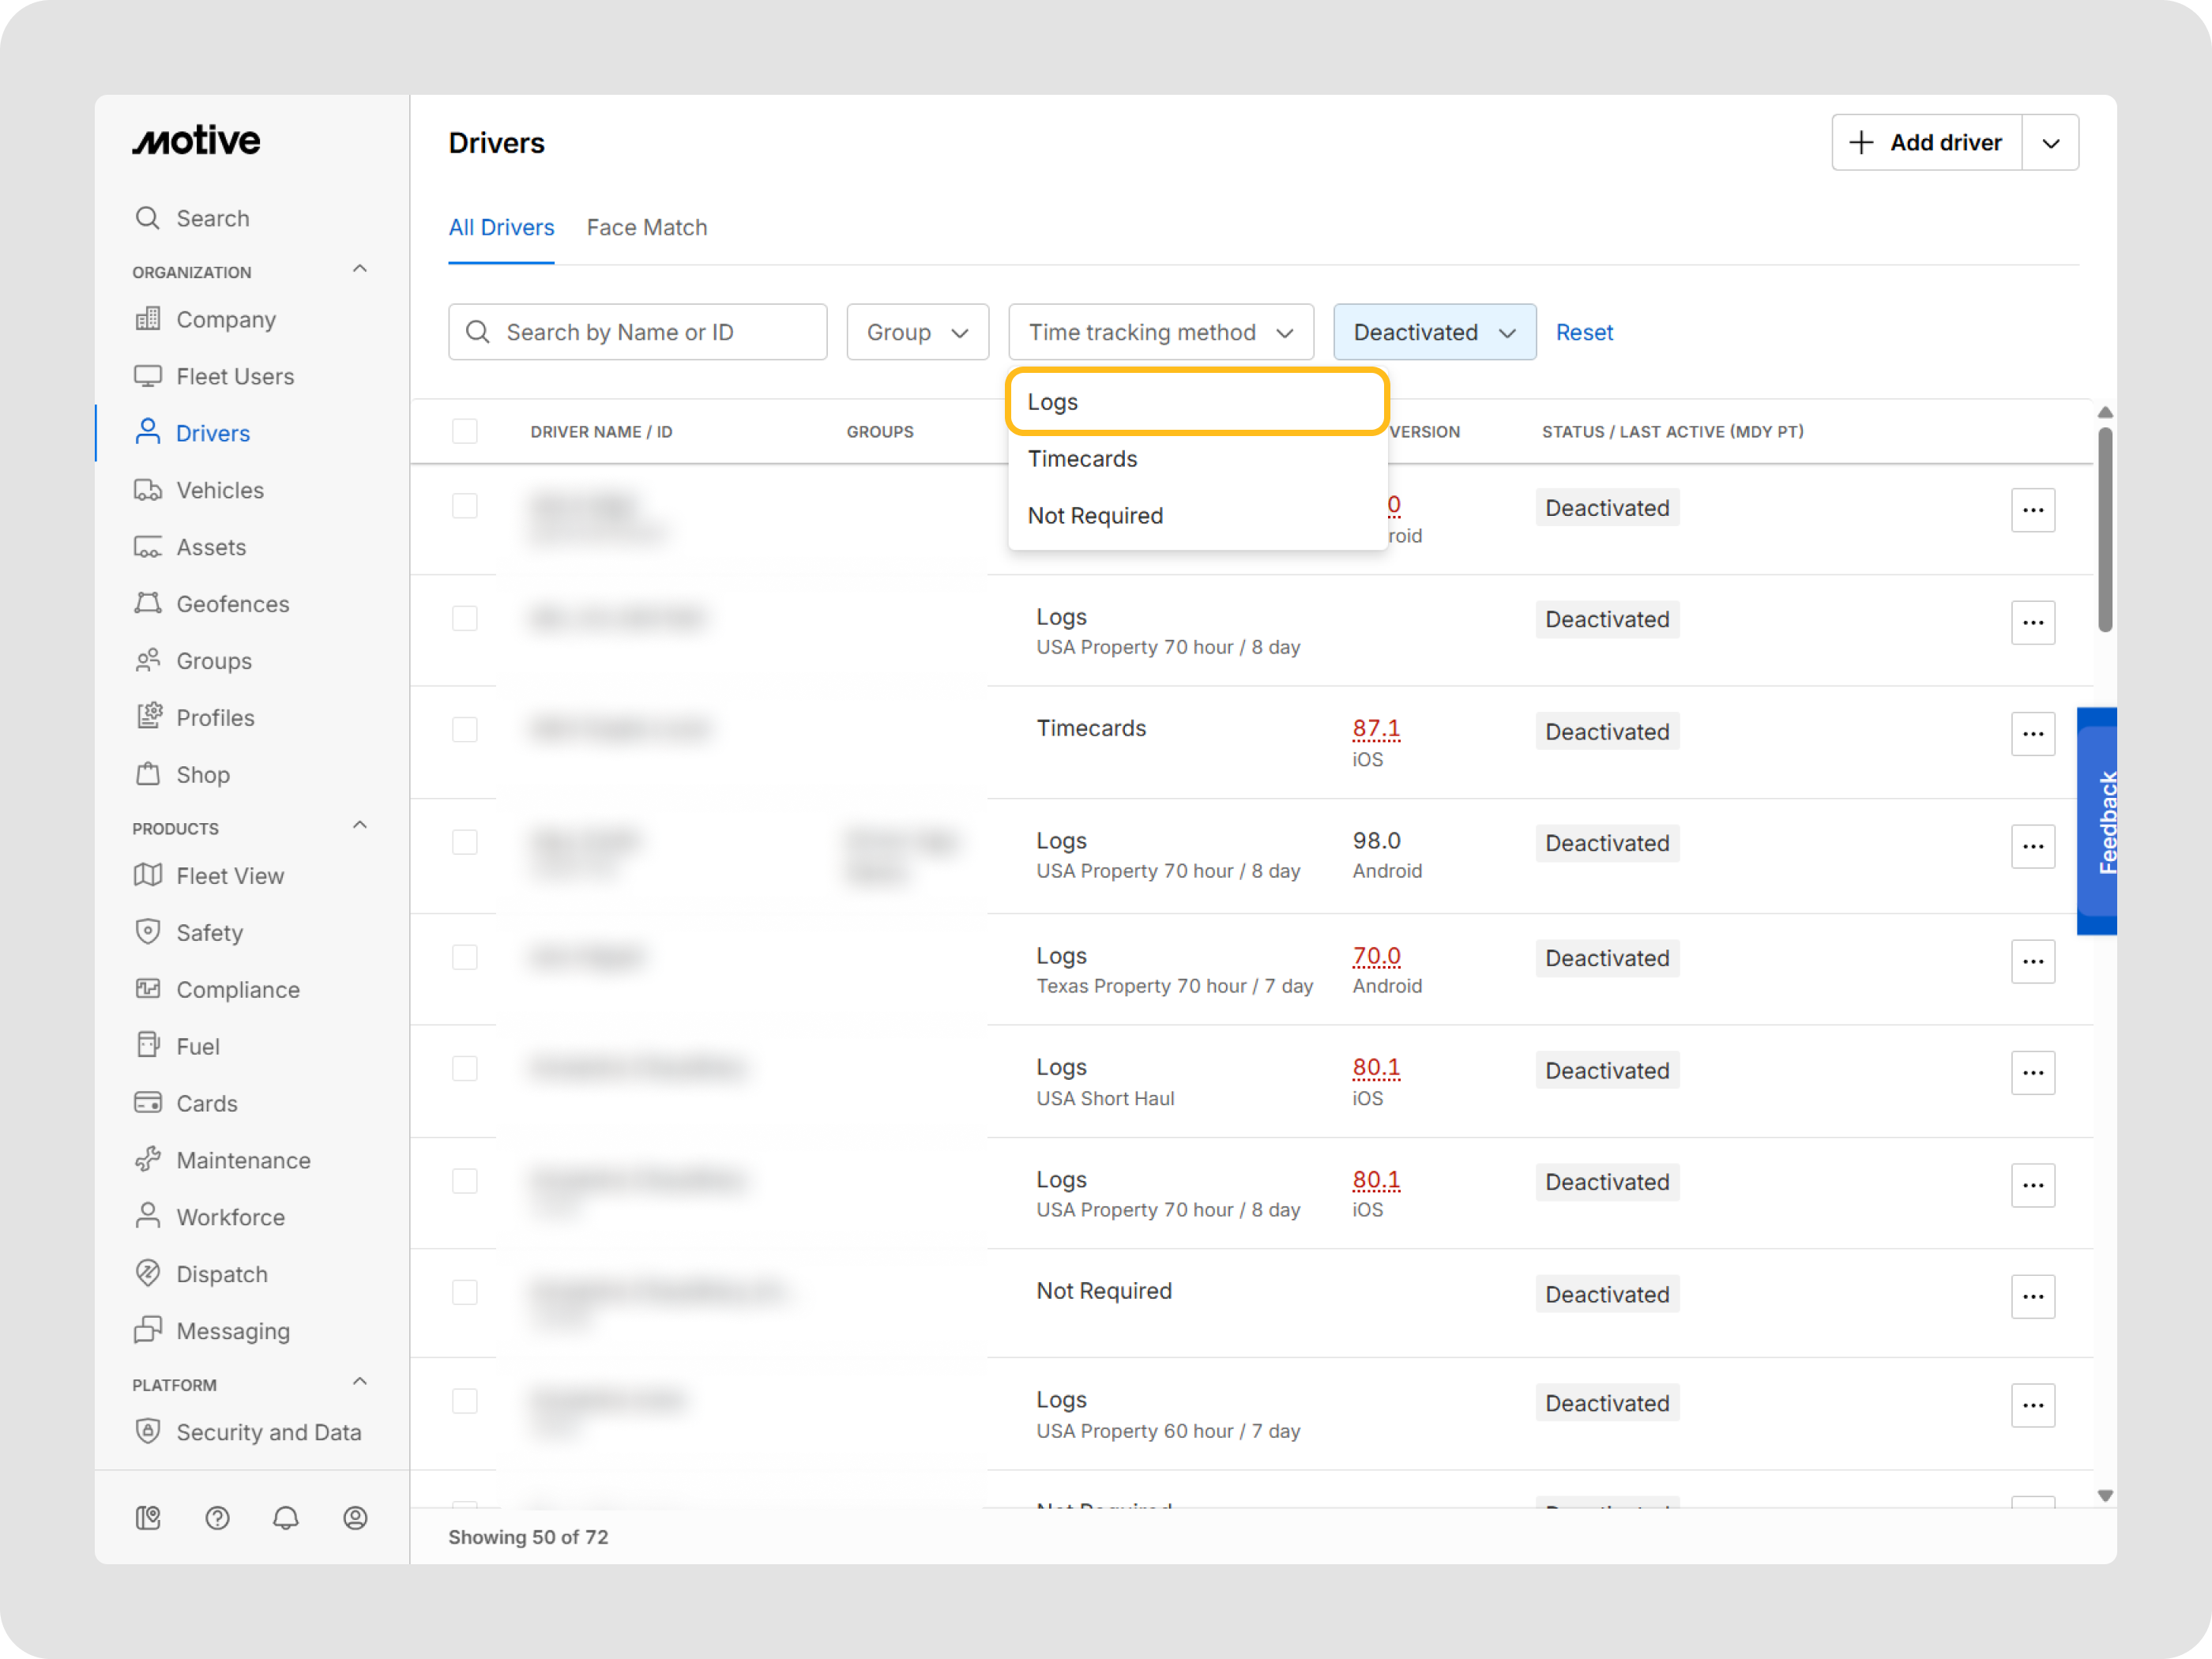
Task: Open the Geofences sidebar icon
Action: click(x=148, y=603)
